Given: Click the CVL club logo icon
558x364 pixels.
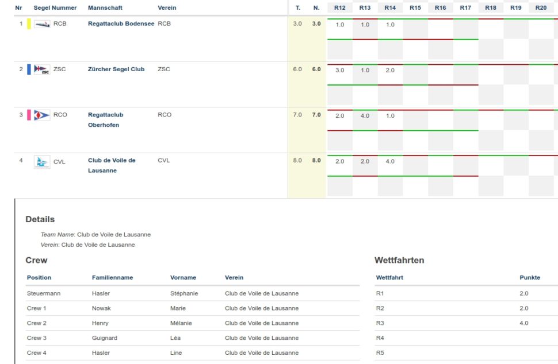Looking at the screenshot, I should pos(42,162).
